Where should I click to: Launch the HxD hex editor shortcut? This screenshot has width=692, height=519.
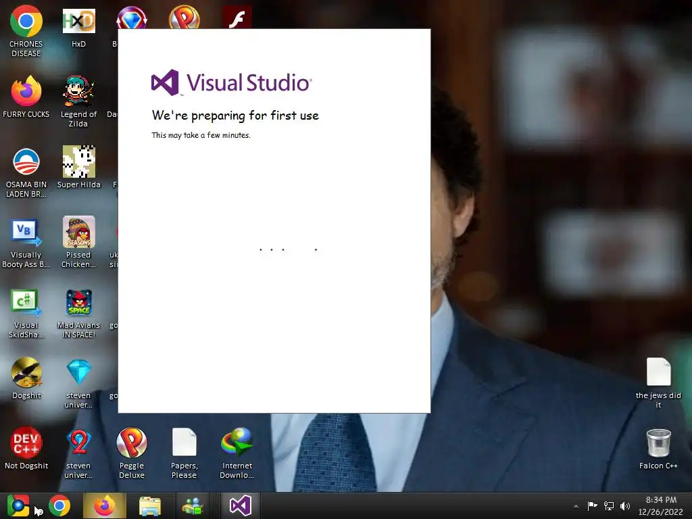coord(78,28)
